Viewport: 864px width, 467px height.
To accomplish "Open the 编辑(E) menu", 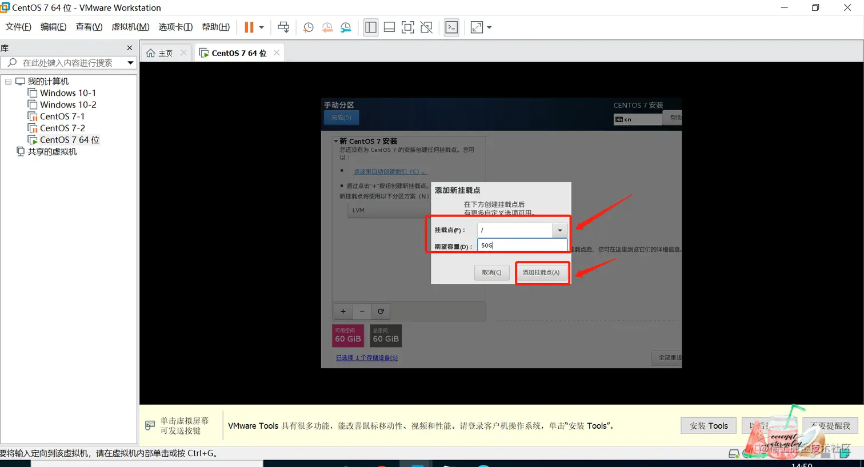I will click(53, 27).
